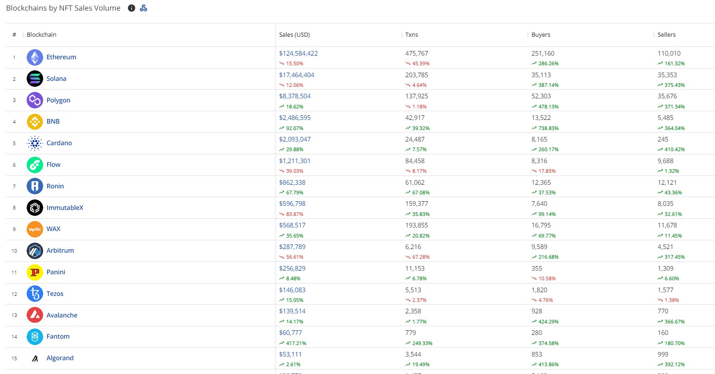Click Ronin sales value $862,338
This screenshot has height=374, width=715.
pos(292,182)
